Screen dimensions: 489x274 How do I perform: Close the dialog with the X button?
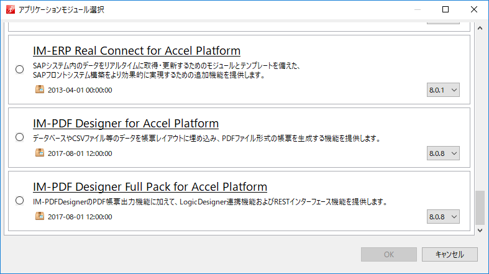point(474,10)
